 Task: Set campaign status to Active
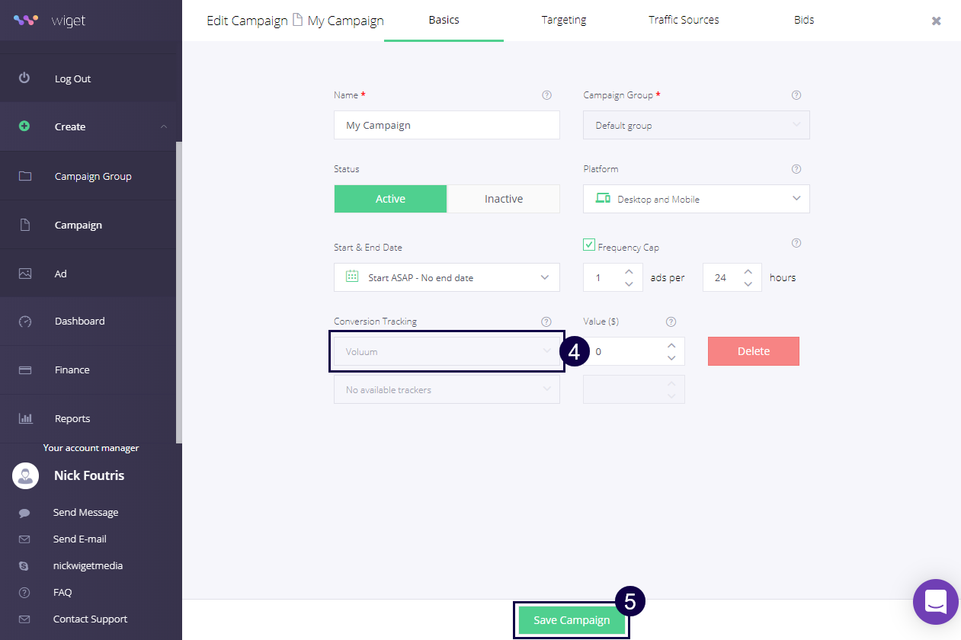[x=390, y=199]
